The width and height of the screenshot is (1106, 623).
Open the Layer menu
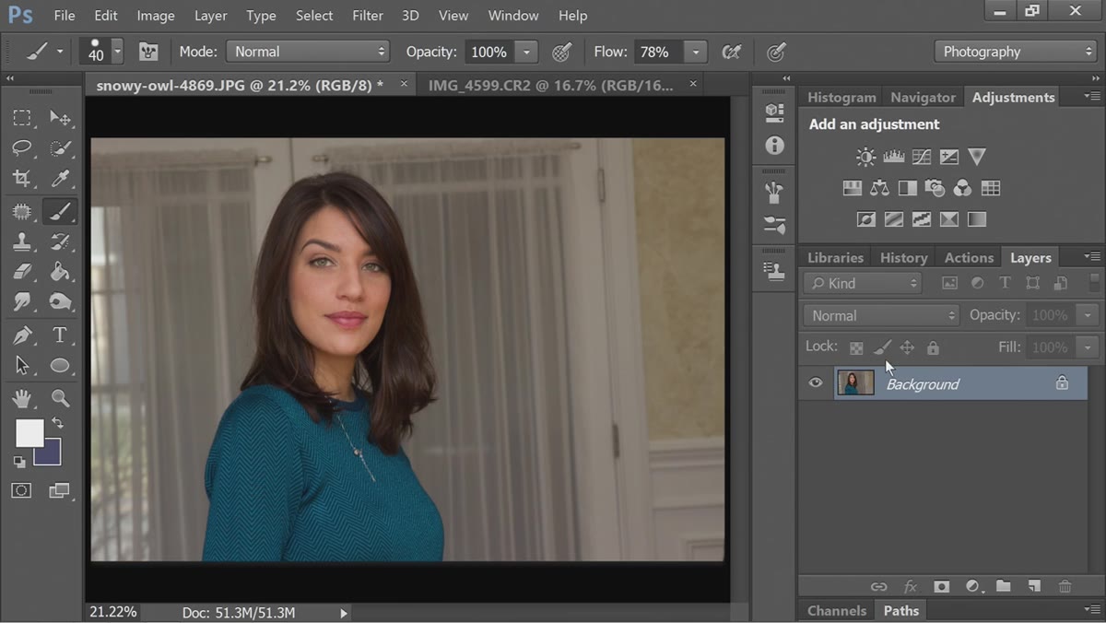click(210, 16)
